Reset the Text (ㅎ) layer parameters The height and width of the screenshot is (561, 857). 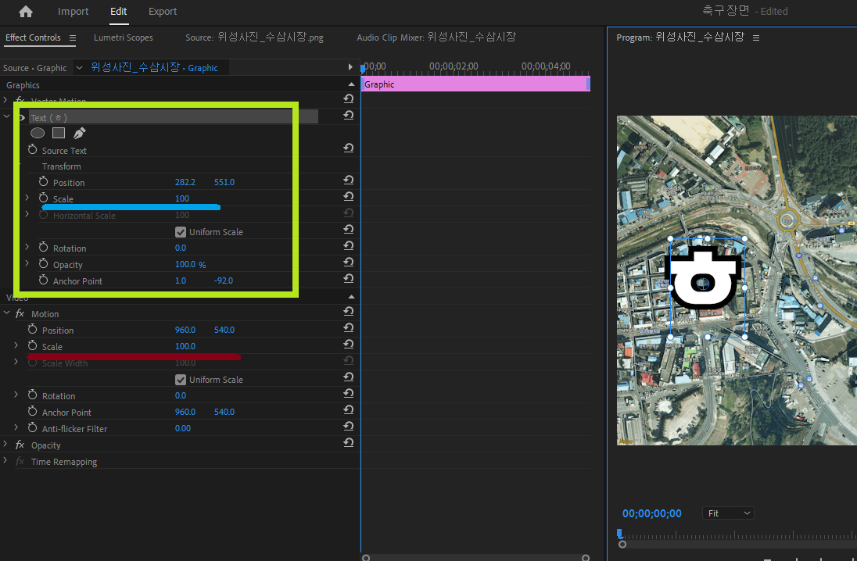pos(348,116)
